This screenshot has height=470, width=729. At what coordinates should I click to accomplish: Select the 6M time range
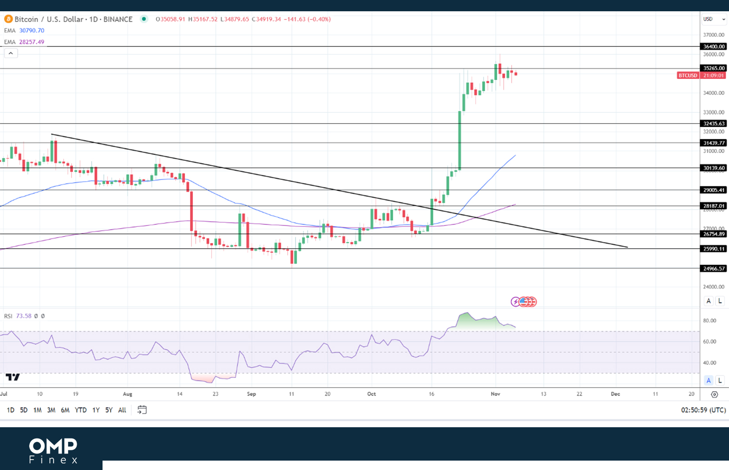tap(65, 410)
